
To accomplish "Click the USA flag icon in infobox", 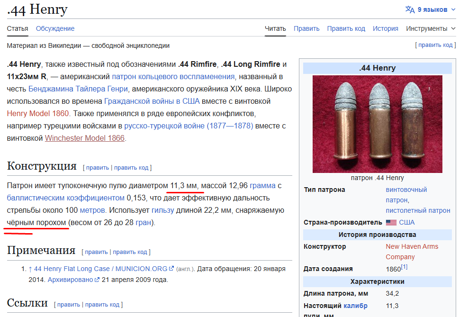I will [391, 222].
